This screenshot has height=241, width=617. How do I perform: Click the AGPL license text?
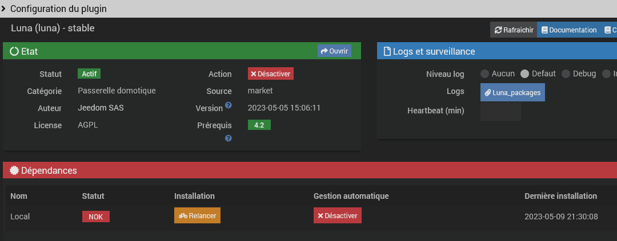click(x=88, y=125)
